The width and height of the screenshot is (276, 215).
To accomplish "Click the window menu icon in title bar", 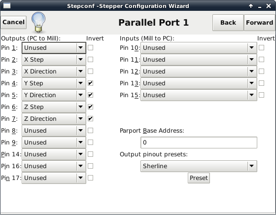I will click(7, 5).
